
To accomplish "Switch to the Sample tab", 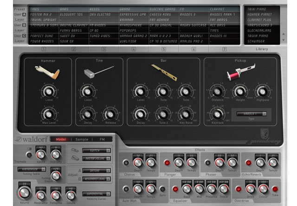I will tap(82, 140).
